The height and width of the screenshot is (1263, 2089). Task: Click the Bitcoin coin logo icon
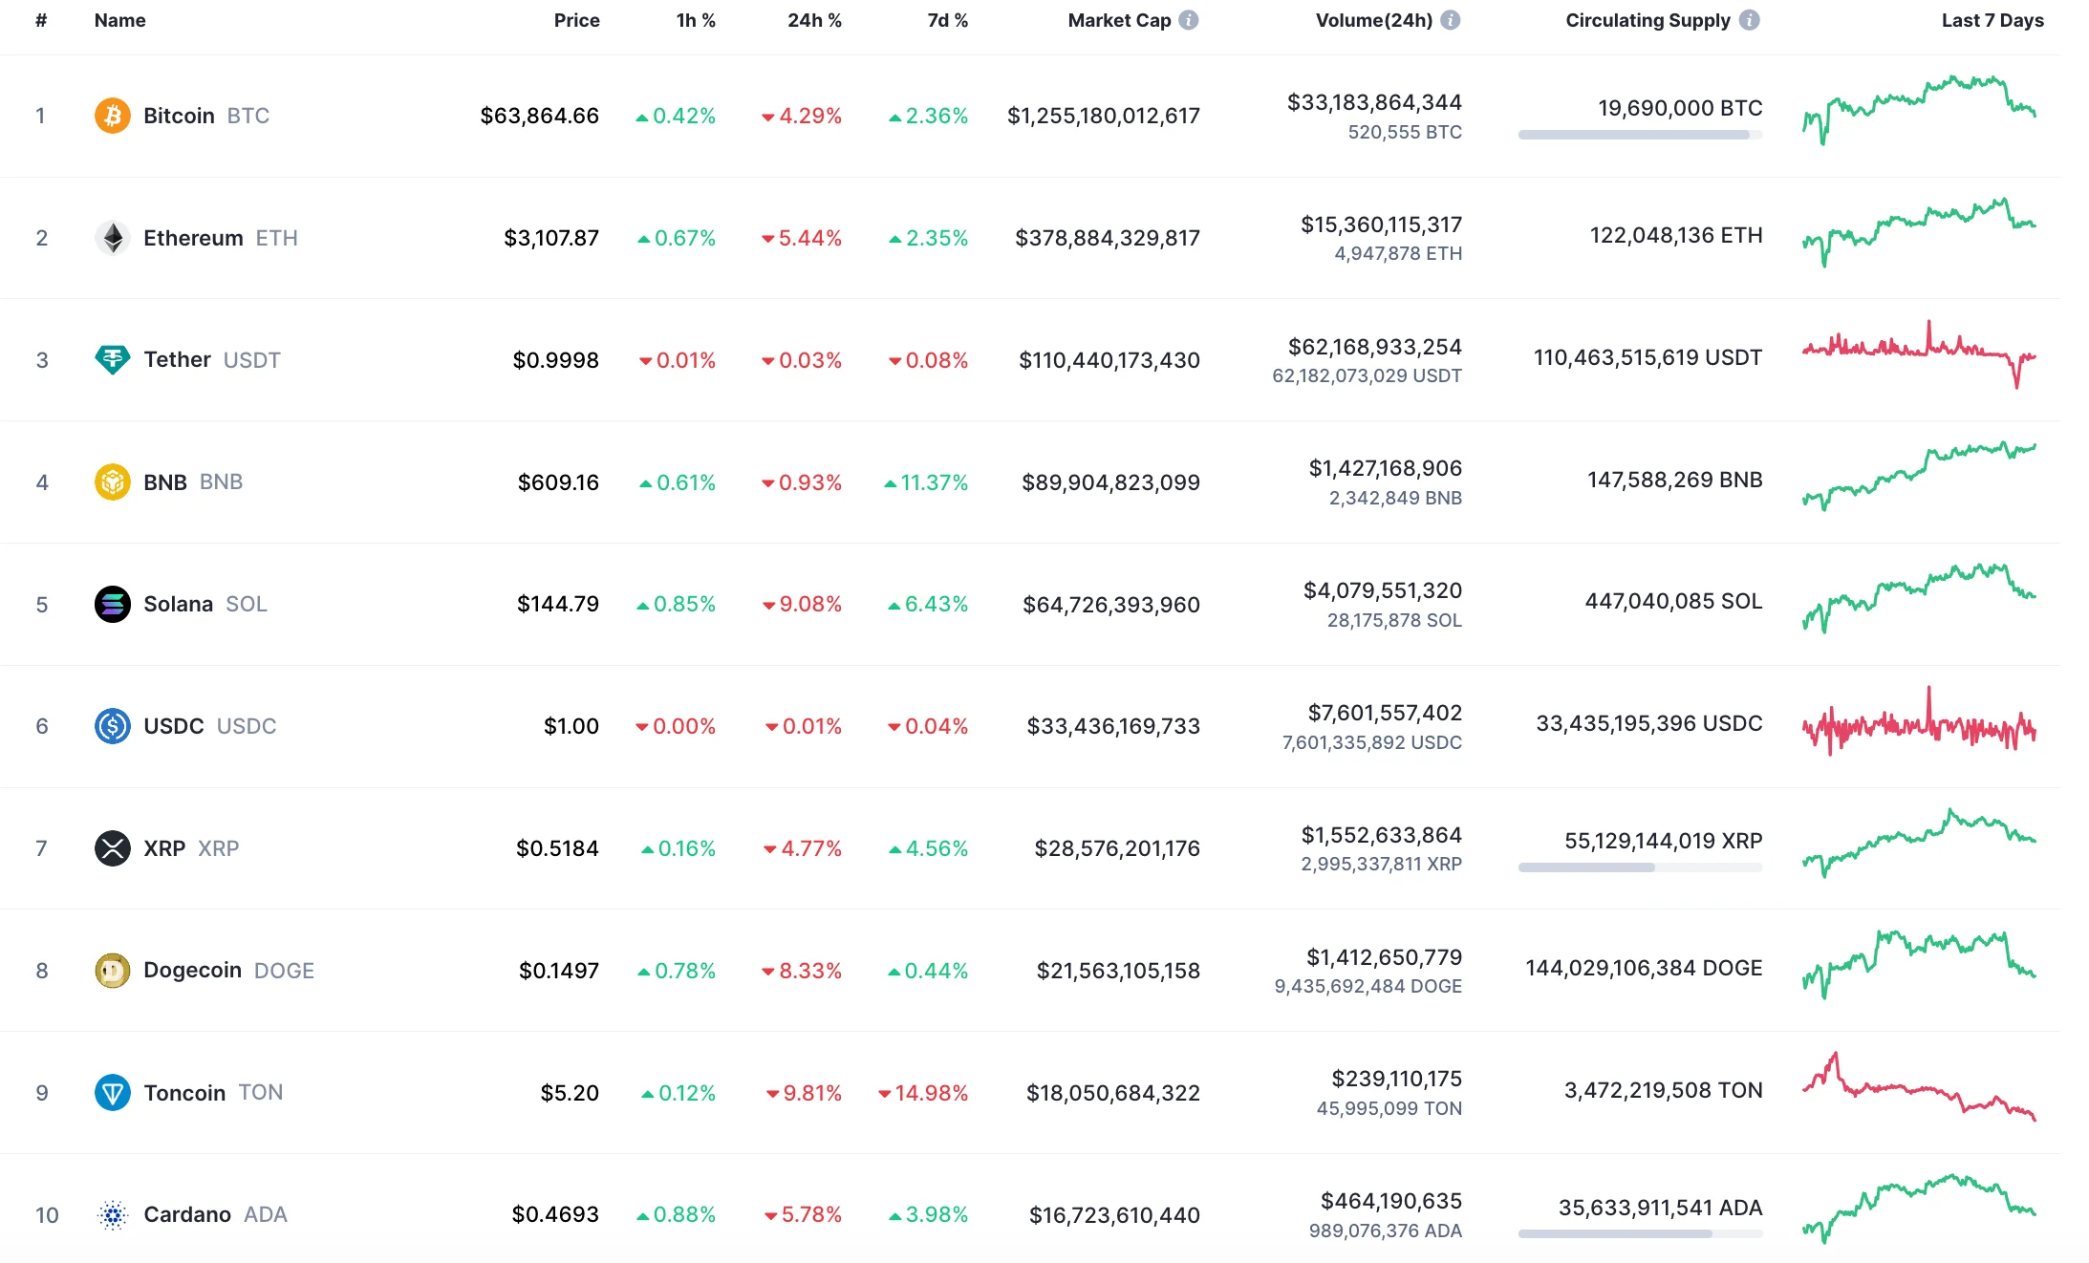point(112,116)
